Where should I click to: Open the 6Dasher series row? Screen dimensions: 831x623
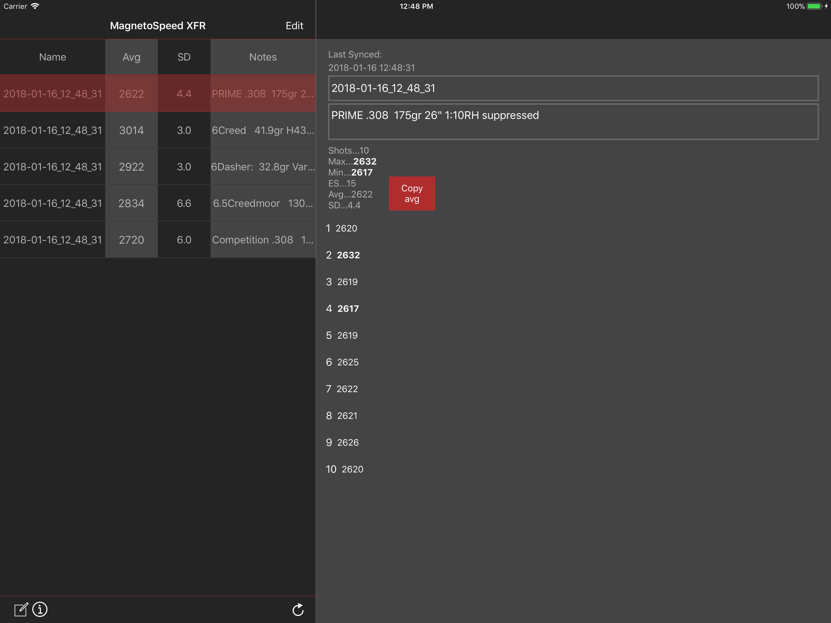tap(158, 167)
